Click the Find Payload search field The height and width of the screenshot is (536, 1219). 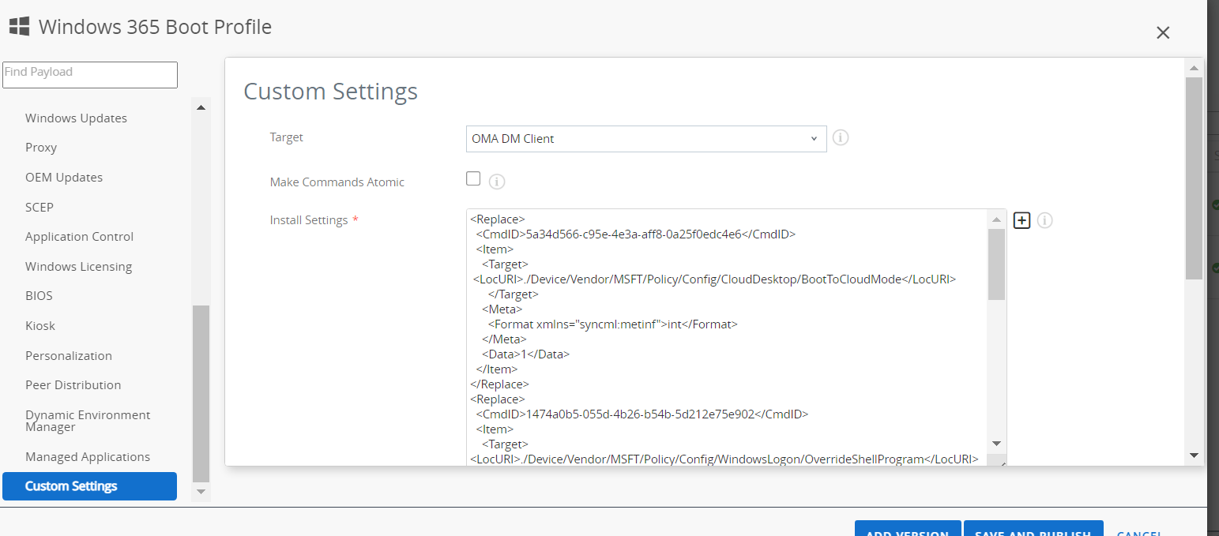tap(90, 74)
